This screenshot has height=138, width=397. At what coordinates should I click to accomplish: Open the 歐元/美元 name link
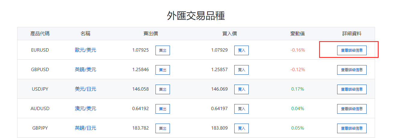point(85,50)
